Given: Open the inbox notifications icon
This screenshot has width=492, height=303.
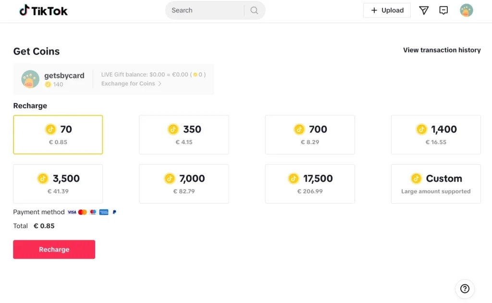Looking at the screenshot, I should tap(443, 11).
